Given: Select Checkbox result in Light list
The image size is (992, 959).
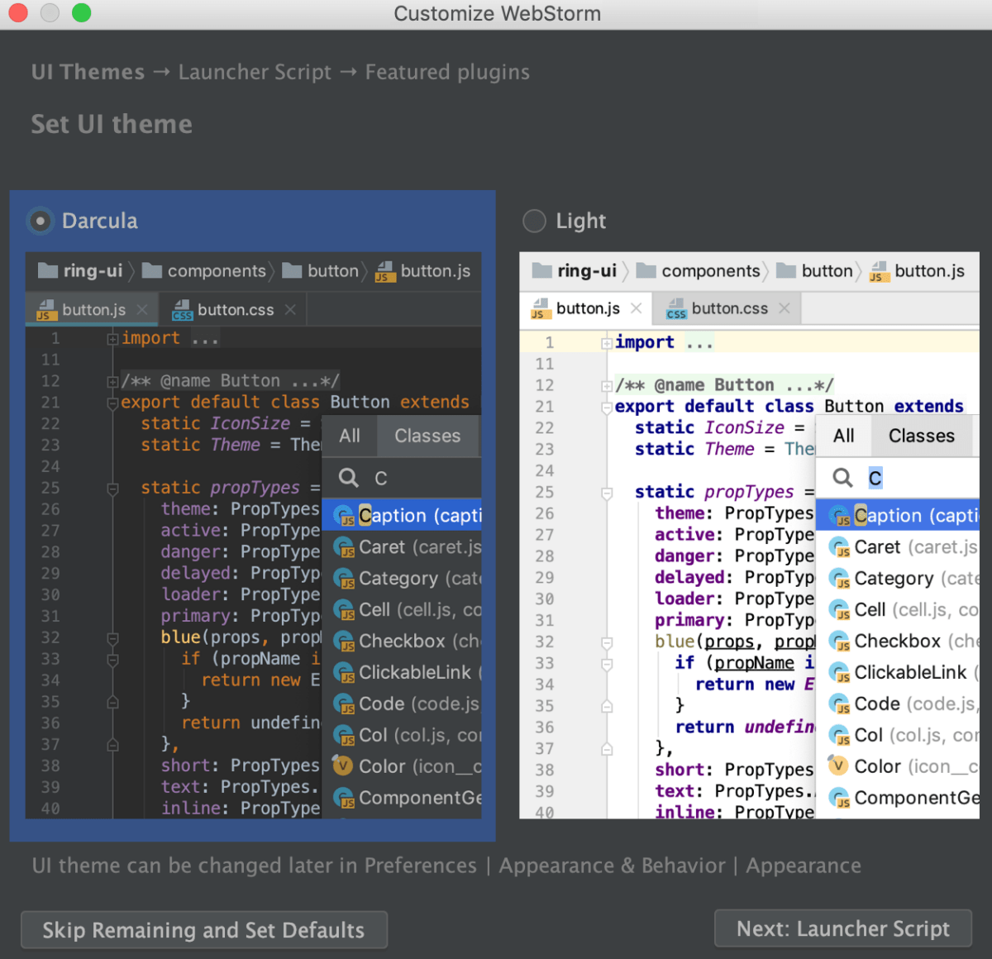Looking at the screenshot, I should click(x=898, y=642).
